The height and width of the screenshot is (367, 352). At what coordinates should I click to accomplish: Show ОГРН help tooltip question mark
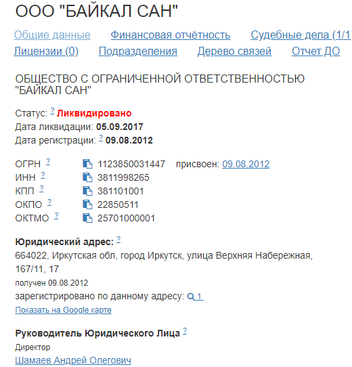tap(48, 162)
